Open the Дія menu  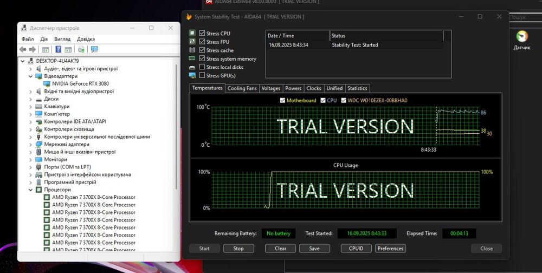(x=44, y=39)
